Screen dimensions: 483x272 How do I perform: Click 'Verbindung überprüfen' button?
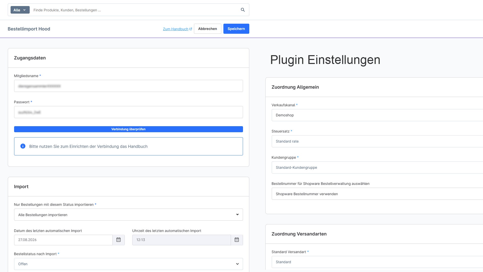(x=128, y=129)
